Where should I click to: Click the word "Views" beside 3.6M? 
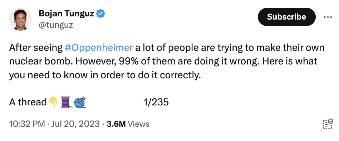(139, 124)
